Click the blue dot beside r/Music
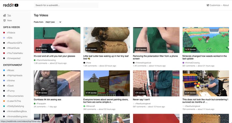Image resolution: width=232 pixels, height=123 pixels. (x=4, y=70)
